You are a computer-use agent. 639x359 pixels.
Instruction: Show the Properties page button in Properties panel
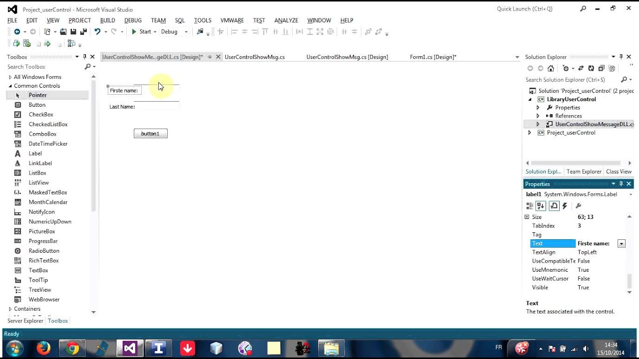[x=554, y=205]
